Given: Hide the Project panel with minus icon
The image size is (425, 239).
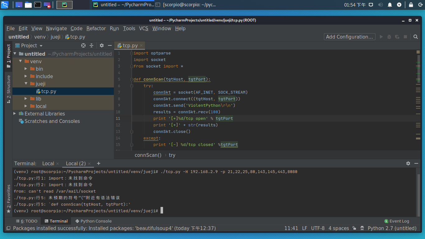Looking at the screenshot, I should 110,45.
